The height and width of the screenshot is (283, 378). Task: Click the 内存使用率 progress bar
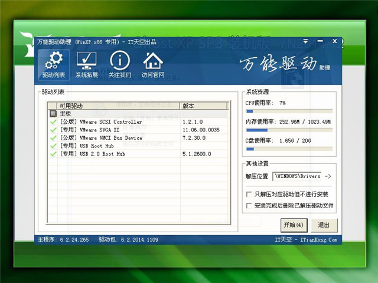289,130
